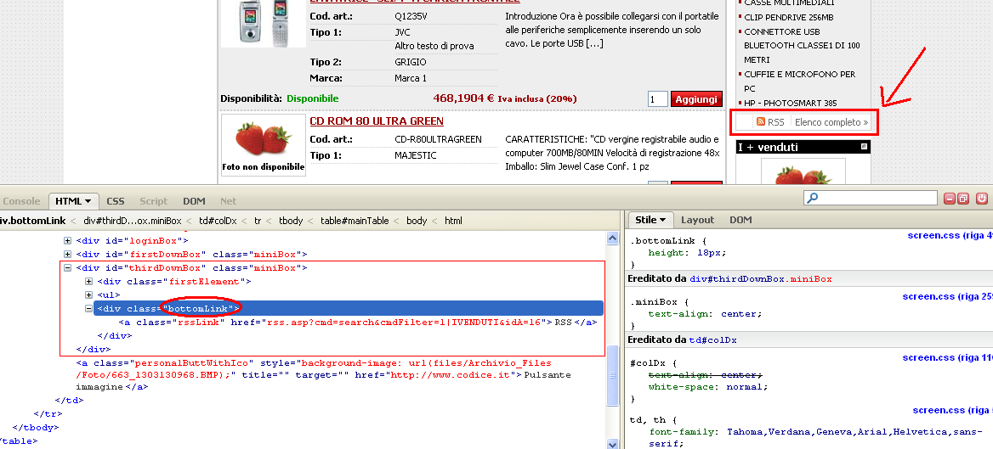Open the CUFFIE E MICROFONO PER PC link

point(800,81)
